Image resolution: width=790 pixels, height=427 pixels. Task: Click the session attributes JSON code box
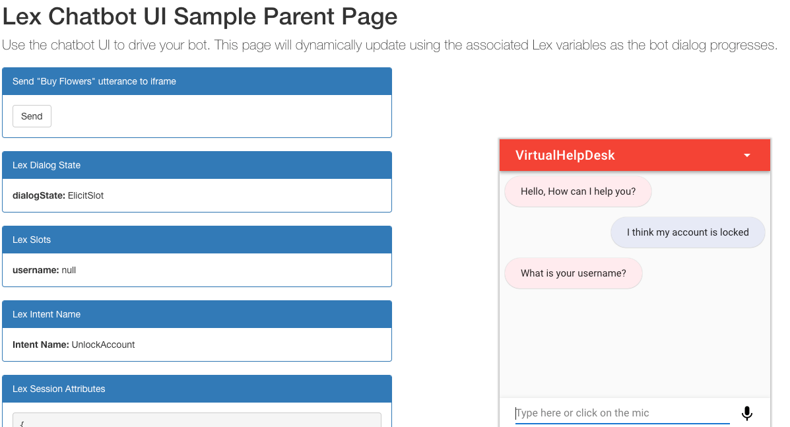197,420
